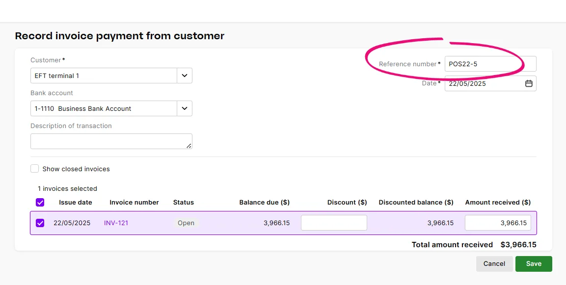The width and height of the screenshot is (566, 285).
Task: Click Cancel to discard the payment
Action: pos(494,263)
